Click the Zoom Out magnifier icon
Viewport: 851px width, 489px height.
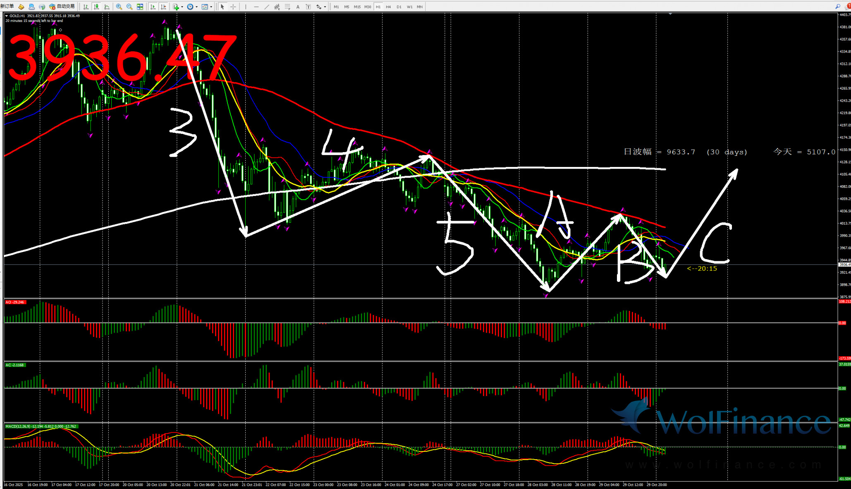[x=129, y=7]
